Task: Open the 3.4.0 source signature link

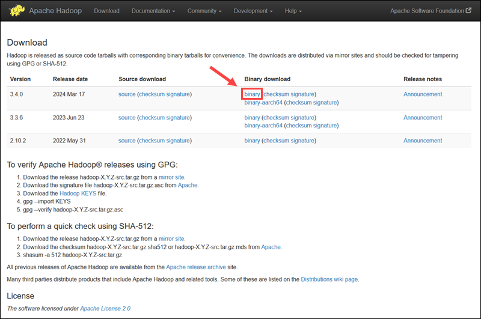Action: 177,94
